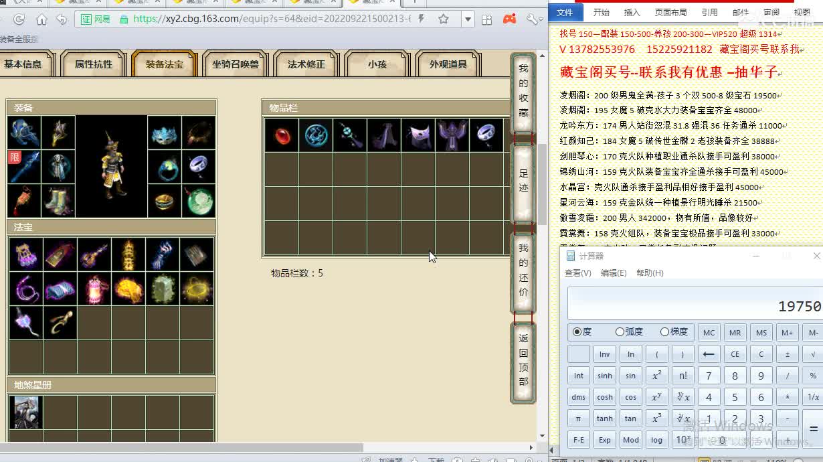Bookmark page with star icon
Screen dimensions: 823x462
pyautogui.click(x=444, y=19)
